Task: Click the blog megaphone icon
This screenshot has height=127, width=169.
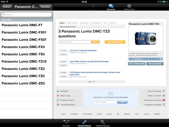Action: click(x=58, y=96)
